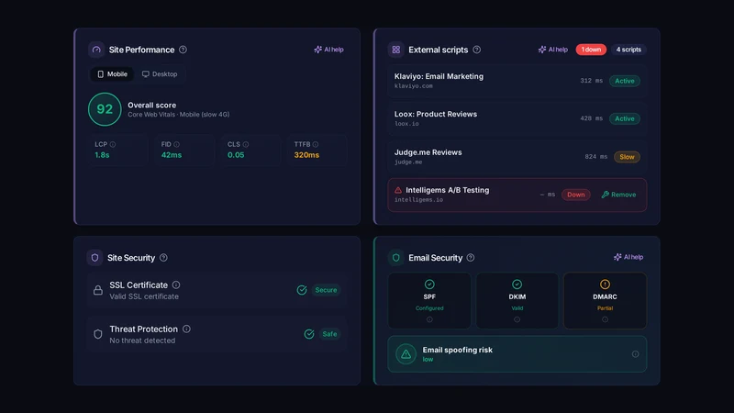Show info for SSL Certificate
Viewport: 734px width, 413px height.
pyautogui.click(x=176, y=285)
